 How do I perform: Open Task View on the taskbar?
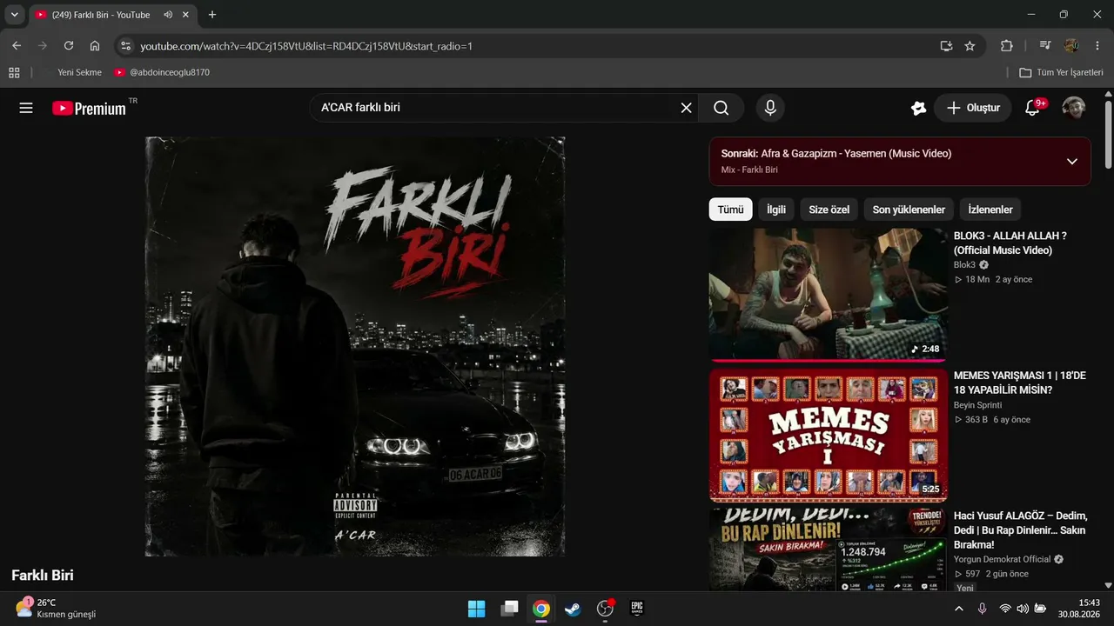click(x=509, y=609)
